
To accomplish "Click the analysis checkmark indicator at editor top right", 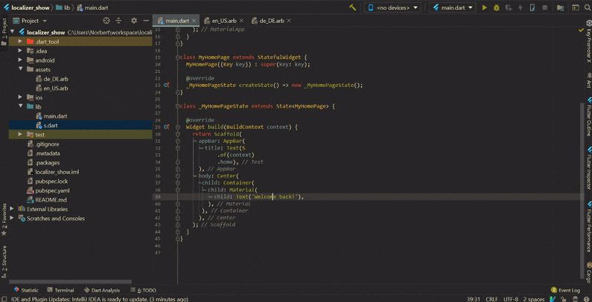I will pos(581,30).
